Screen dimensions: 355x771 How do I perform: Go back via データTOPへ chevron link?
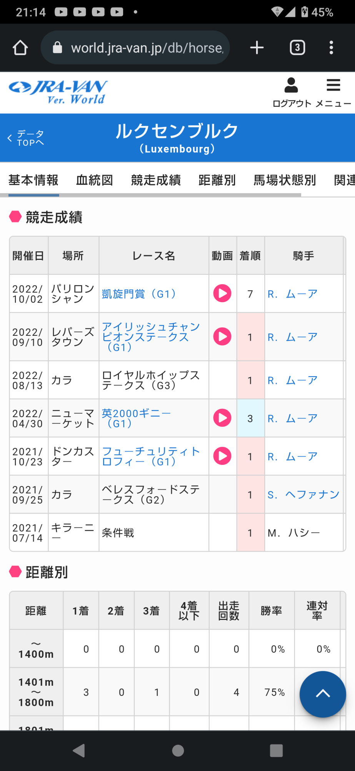click(x=26, y=138)
